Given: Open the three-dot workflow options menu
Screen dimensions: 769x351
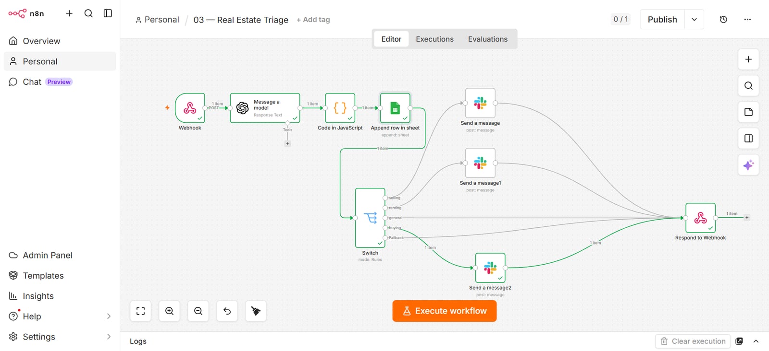Looking at the screenshot, I should 747,20.
